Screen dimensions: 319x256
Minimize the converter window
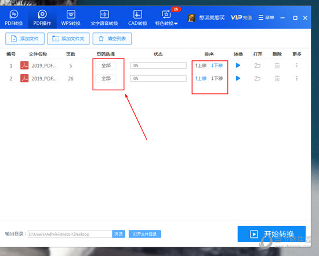(x=282, y=18)
